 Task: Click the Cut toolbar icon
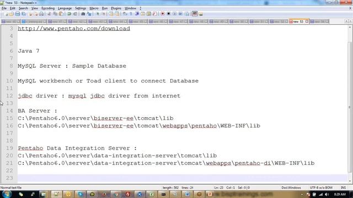[x=49, y=14]
